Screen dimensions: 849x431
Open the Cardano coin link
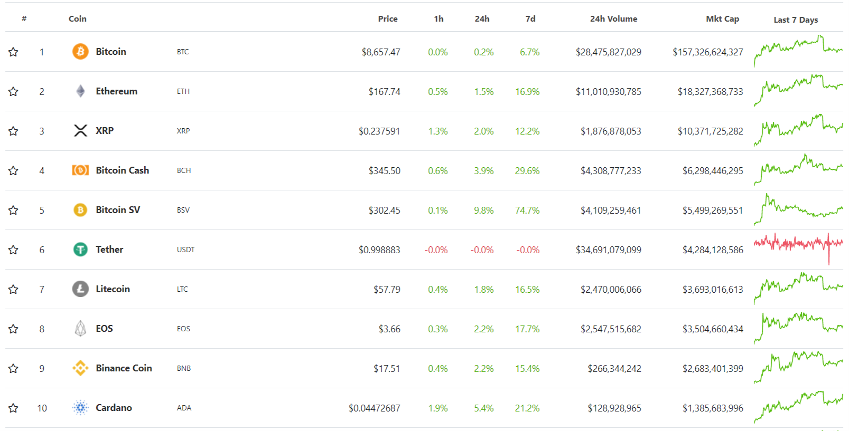114,408
